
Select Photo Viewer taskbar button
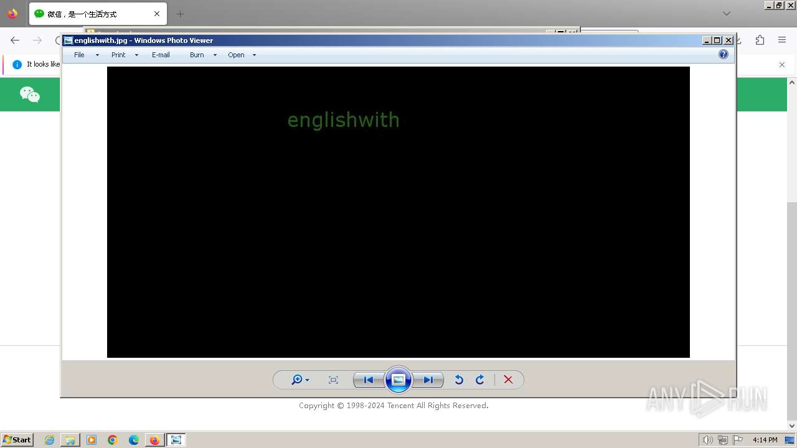176,440
